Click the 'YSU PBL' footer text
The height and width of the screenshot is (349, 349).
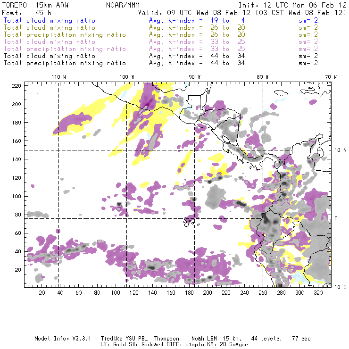point(136,339)
